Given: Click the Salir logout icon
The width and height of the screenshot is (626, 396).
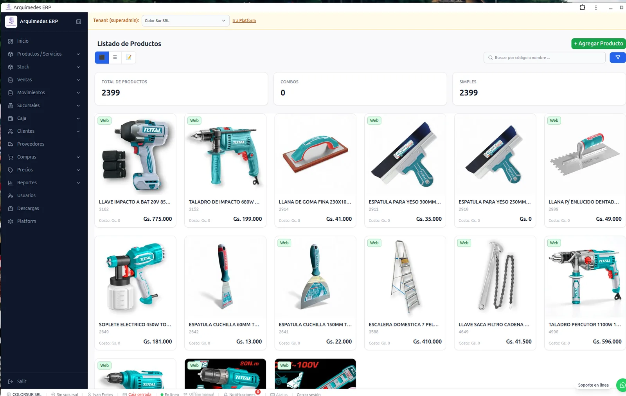Looking at the screenshot, I should tap(11, 382).
